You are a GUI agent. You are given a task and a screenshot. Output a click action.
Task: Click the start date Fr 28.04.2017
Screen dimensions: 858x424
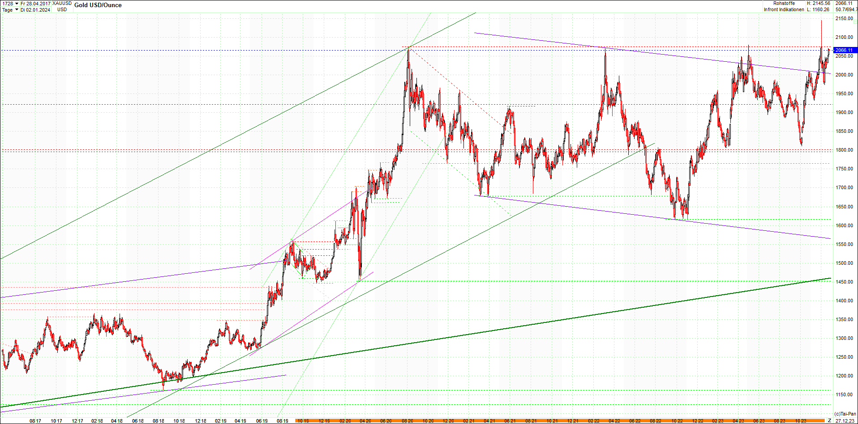pyautogui.click(x=36, y=4)
